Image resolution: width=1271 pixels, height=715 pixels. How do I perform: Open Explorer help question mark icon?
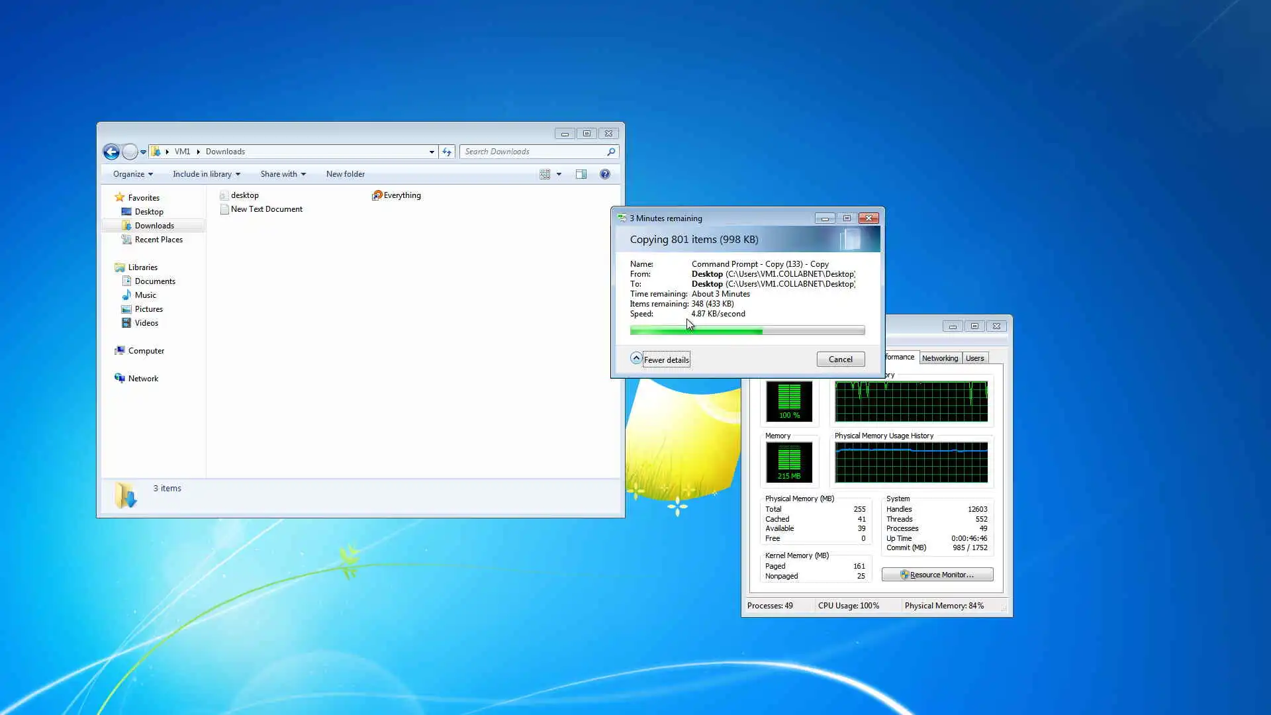point(604,174)
